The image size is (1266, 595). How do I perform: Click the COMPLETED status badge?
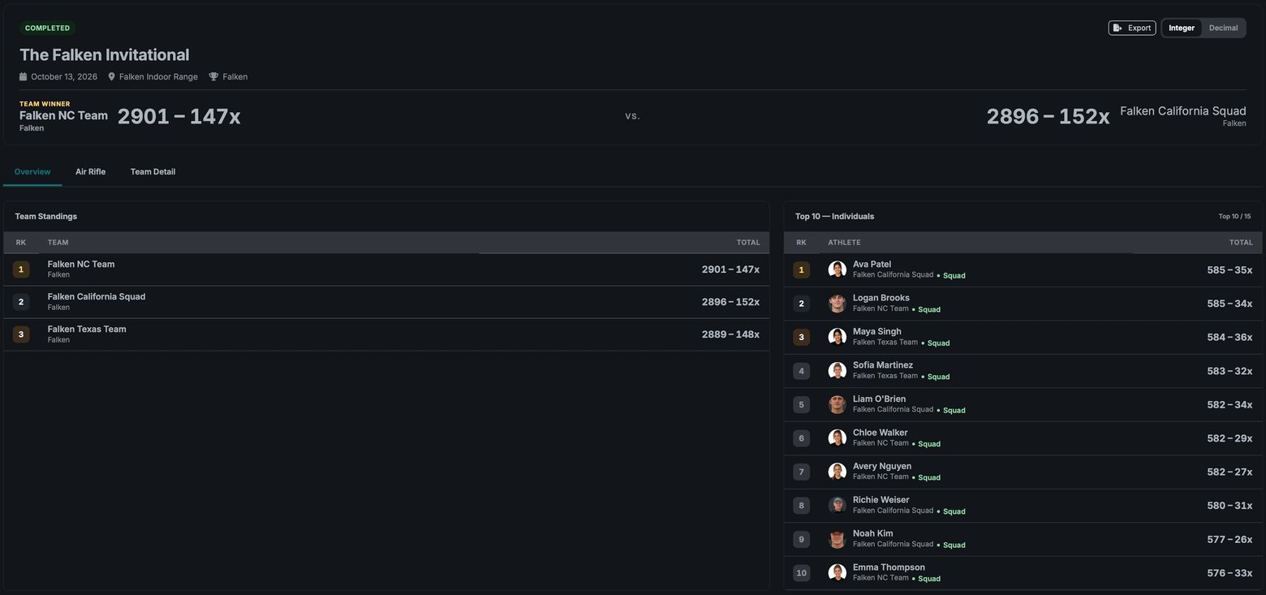click(x=47, y=28)
